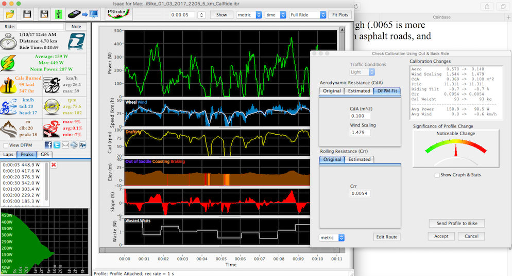512x276 pixels.
Task: Select the Estimated tab under Rolling Resistance
Action: 359,159
